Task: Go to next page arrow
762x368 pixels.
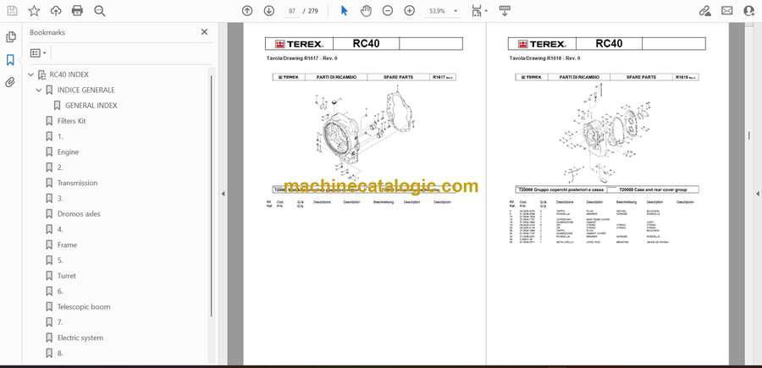Action: click(268, 11)
